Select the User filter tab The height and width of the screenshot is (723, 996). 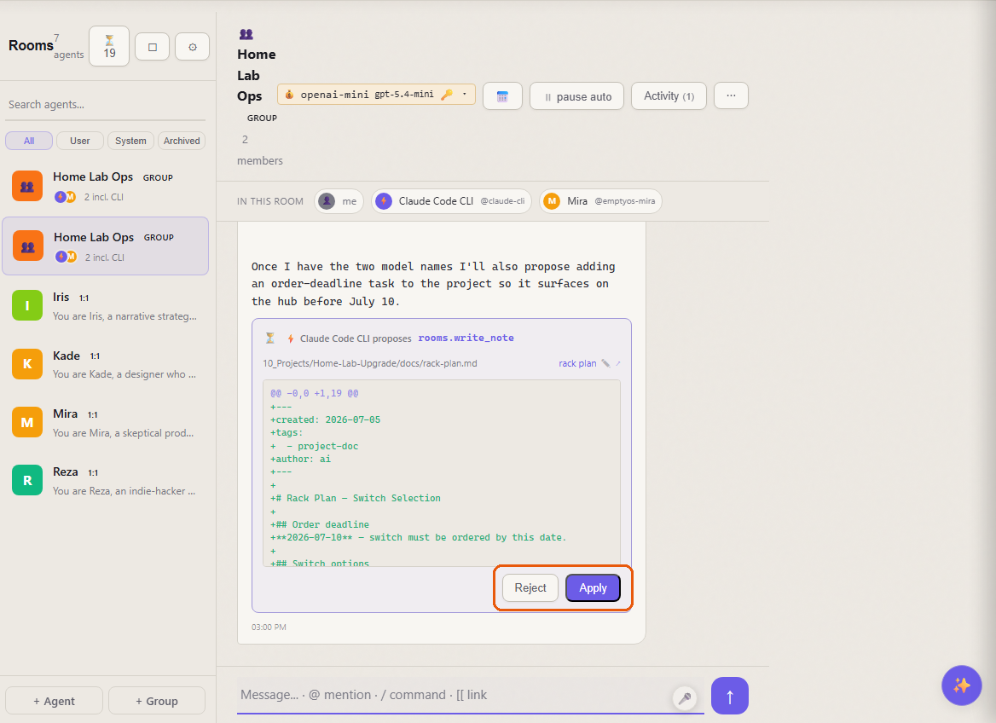[80, 141]
